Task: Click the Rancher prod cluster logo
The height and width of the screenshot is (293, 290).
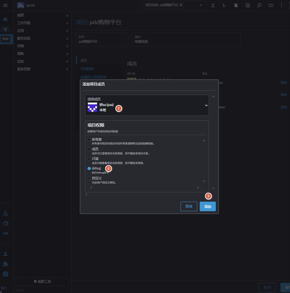Action: click(20, 5)
